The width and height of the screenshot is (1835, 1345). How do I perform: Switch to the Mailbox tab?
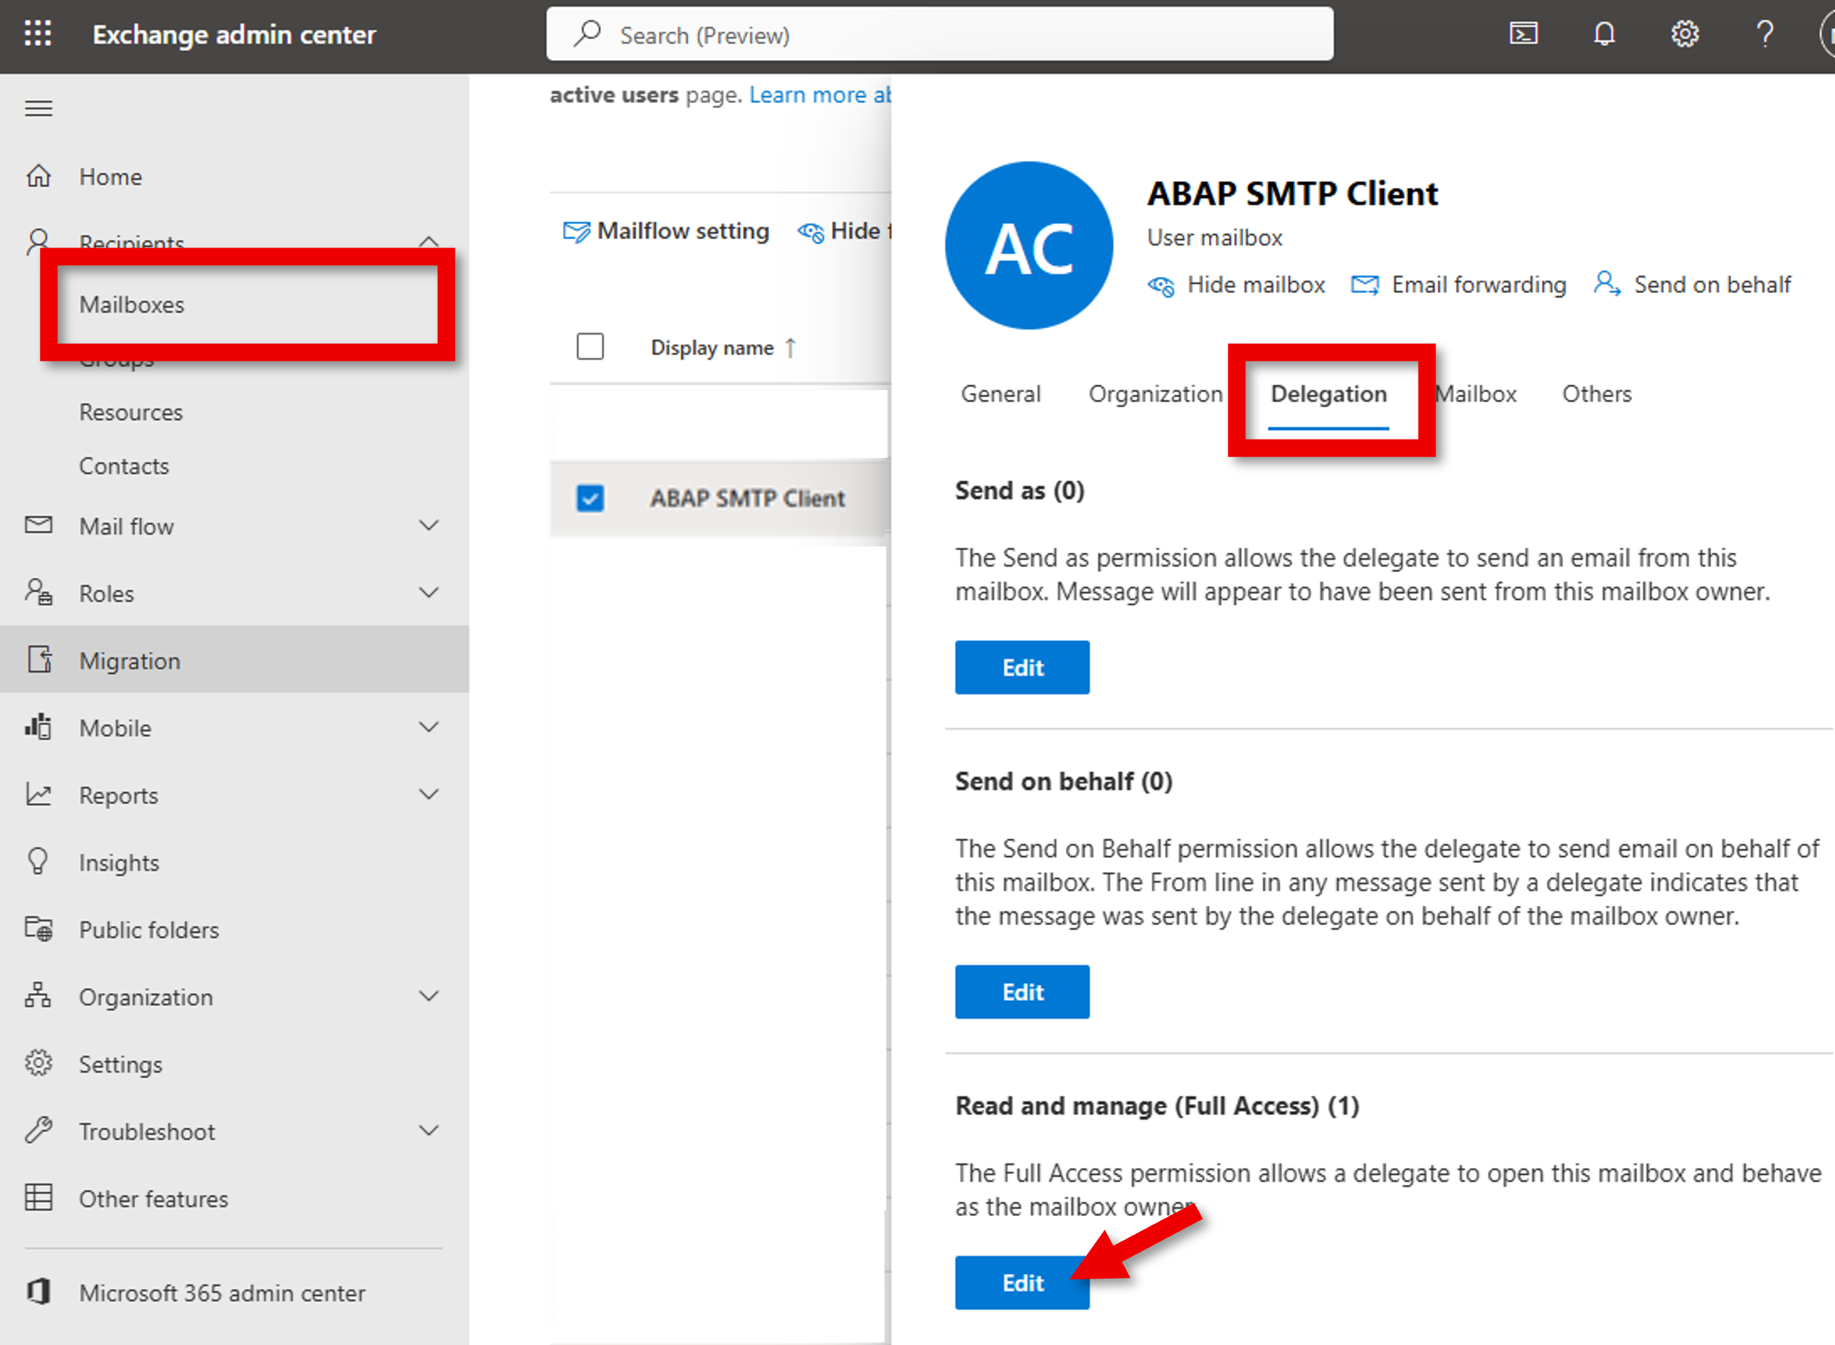1475,394
